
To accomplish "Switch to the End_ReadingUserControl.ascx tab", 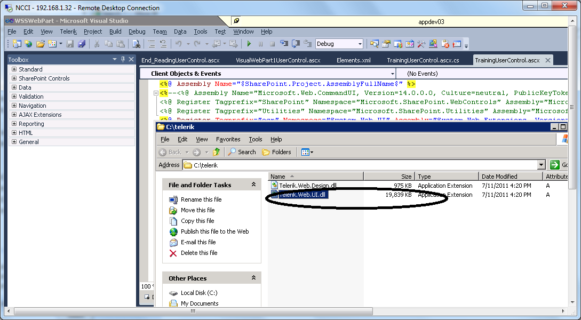I will (x=180, y=60).
